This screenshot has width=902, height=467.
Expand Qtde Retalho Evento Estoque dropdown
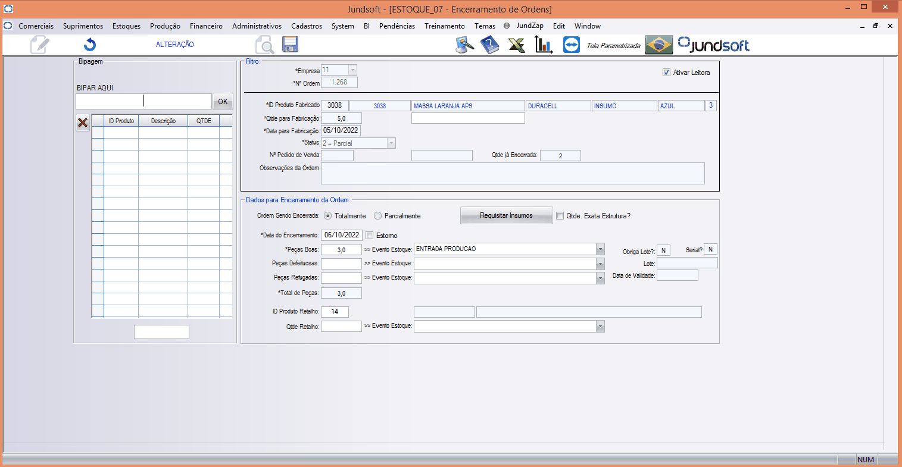click(x=600, y=326)
